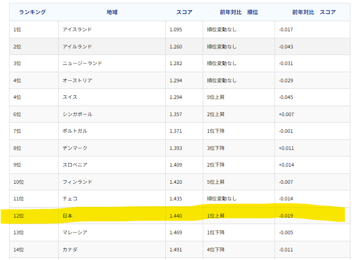Click the highlighted 日本 region cell
The image size is (358, 260).
pos(68,216)
